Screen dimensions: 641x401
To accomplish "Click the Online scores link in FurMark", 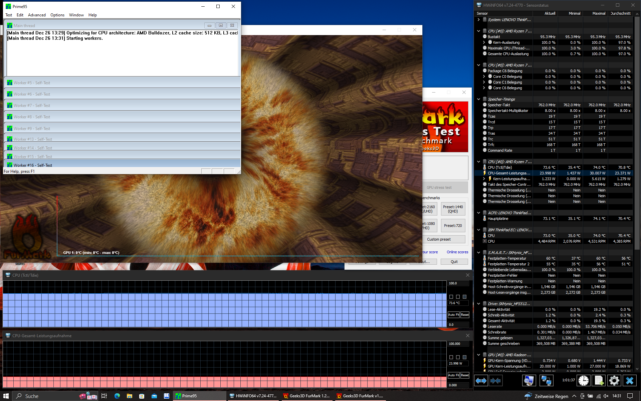I will 457,252.
